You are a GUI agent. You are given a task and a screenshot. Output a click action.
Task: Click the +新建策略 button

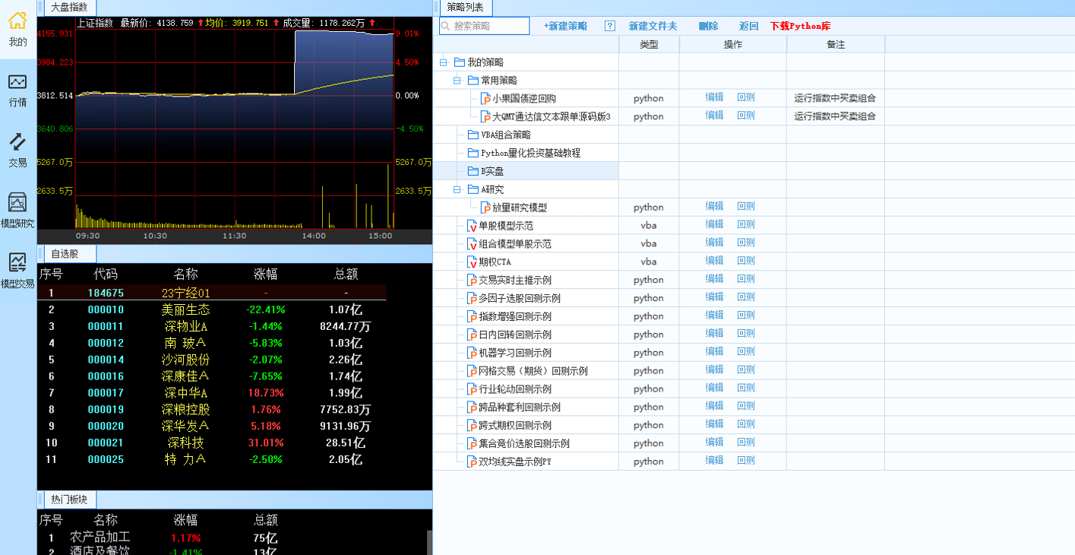tap(565, 26)
